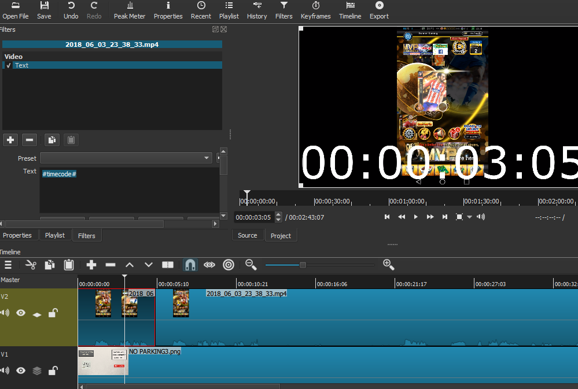Open the player volume control
578x389 pixels.
point(481,217)
